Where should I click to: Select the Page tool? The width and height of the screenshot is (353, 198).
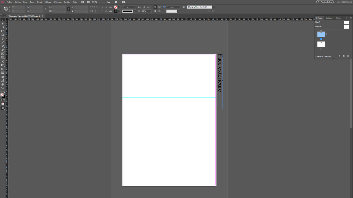point(3,27)
